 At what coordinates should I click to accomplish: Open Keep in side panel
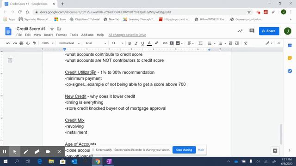[290, 58]
